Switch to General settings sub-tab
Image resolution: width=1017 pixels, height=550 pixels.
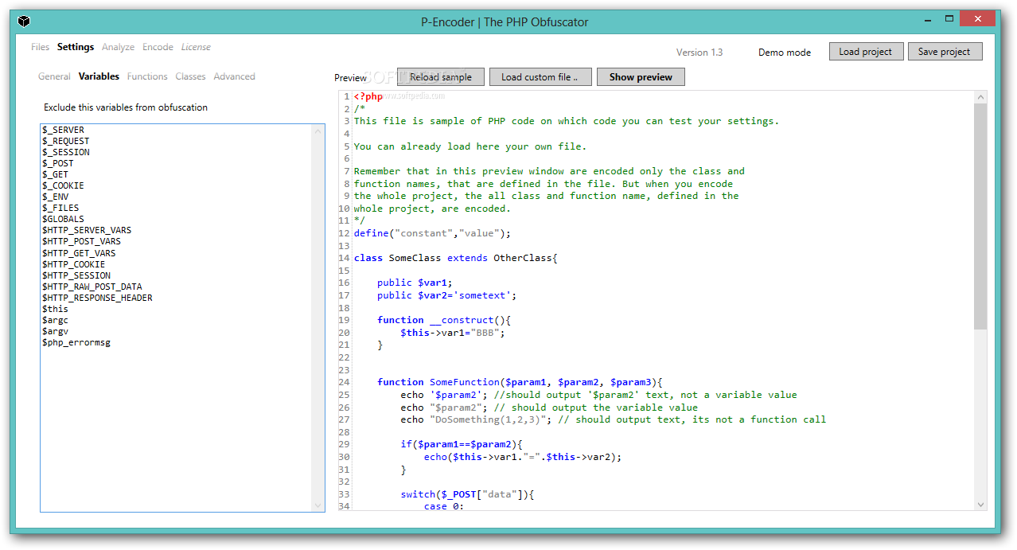click(54, 76)
